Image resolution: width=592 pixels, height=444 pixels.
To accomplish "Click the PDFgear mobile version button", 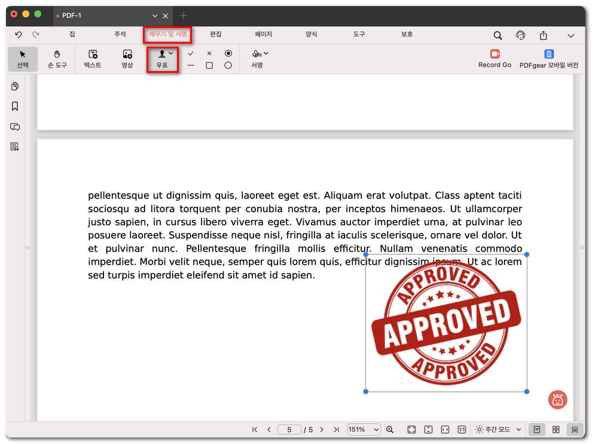I will (548, 59).
